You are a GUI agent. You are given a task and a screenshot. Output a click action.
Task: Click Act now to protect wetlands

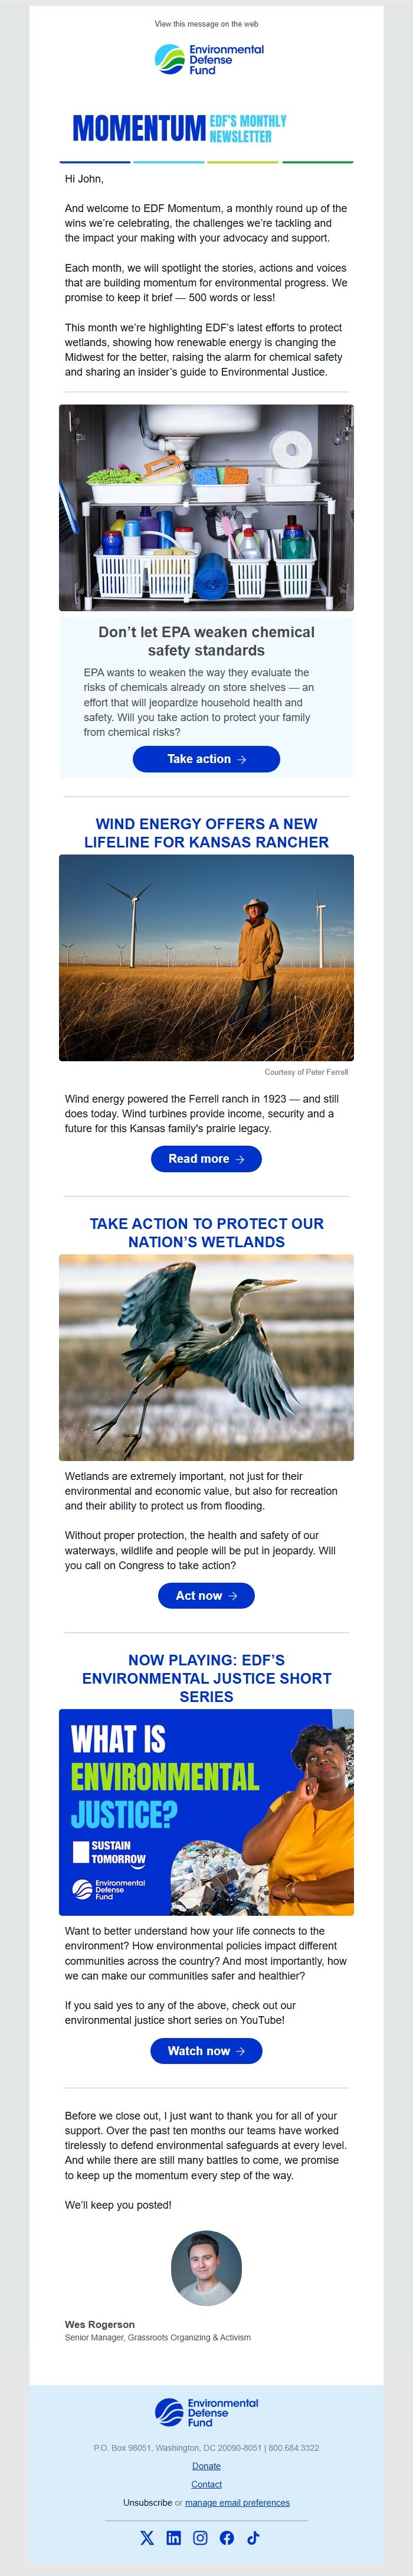point(206,1596)
